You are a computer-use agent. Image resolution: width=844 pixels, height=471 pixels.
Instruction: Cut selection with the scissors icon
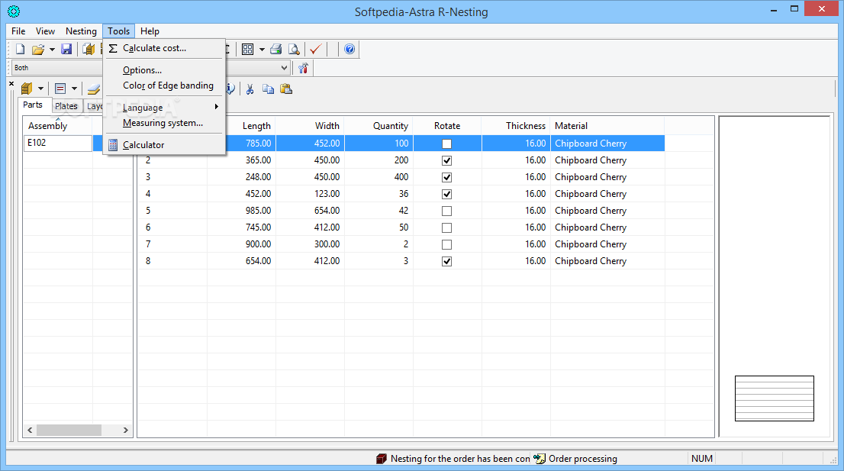tap(250, 89)
